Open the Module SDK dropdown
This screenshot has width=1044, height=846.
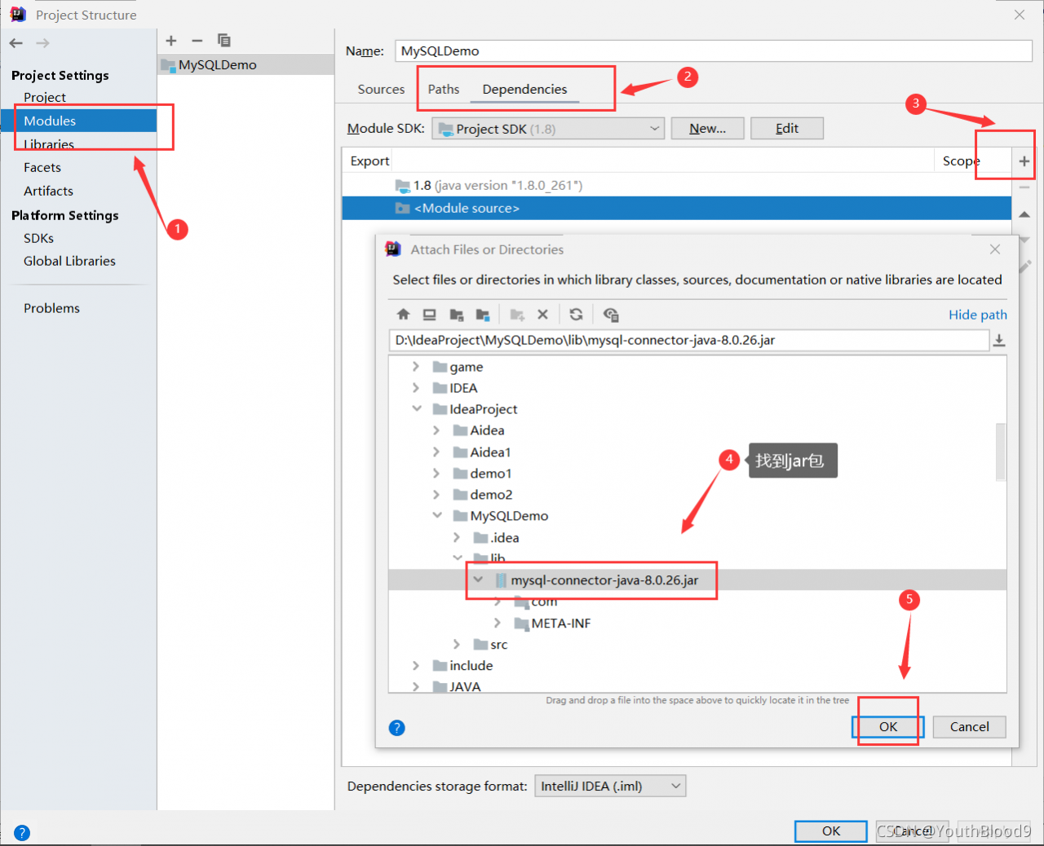[548, 129]
